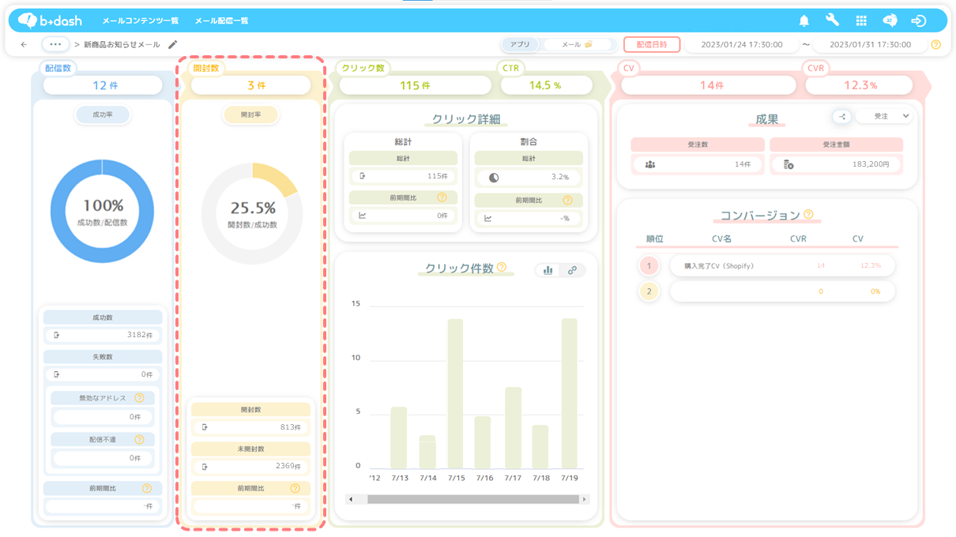The width and height of the screenshot is (956, 537).
Task: Switch click chart to bar graph view
Action: [x=548, y=270]
